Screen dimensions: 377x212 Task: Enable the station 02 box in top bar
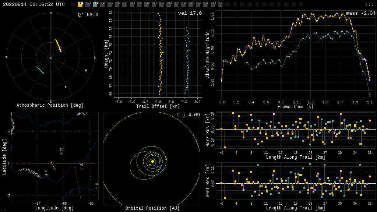tap(88, 4)
